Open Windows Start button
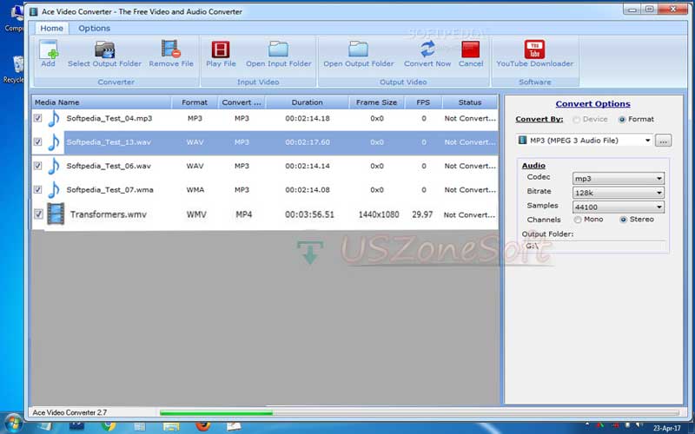The height and width of the screenshot is (434, 695). point(12,424)
